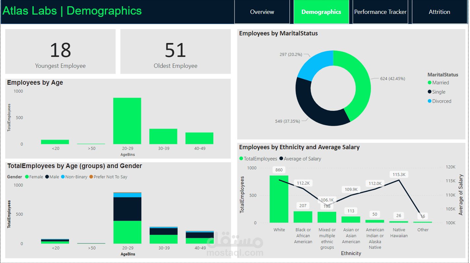The width and height of the screenshot is (470, 263).
Task: Click the 860 data label
Action: (279, 170)
